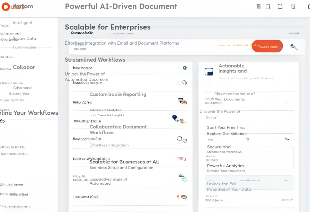Open the Streamlined Workflows section header

95,60
